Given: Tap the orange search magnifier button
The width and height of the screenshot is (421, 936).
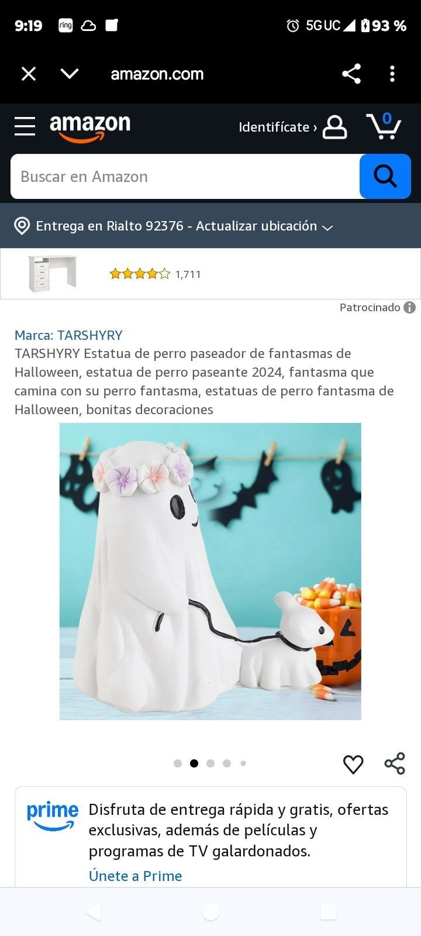Looking at the screenshot, I should tap(385, 176).
